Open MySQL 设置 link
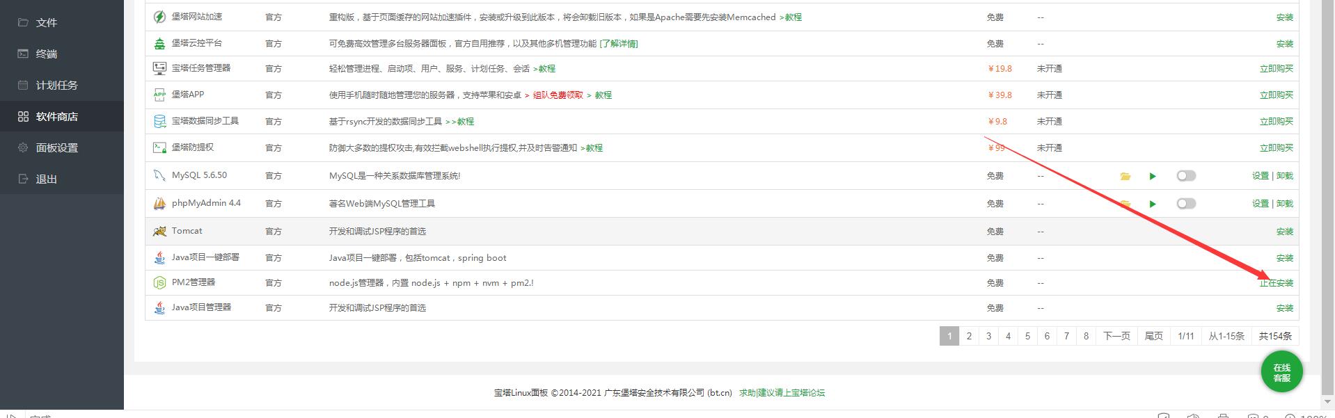 pos(1260,176)
